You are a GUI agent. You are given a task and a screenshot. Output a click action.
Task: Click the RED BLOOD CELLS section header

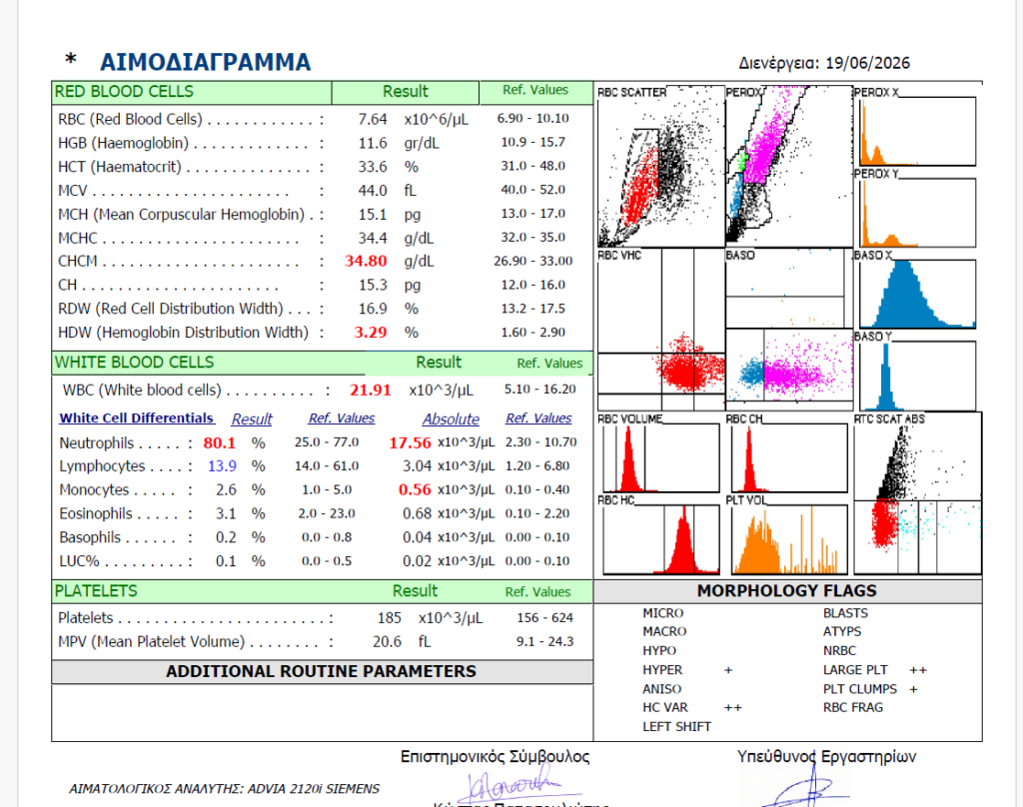[124, 91]
